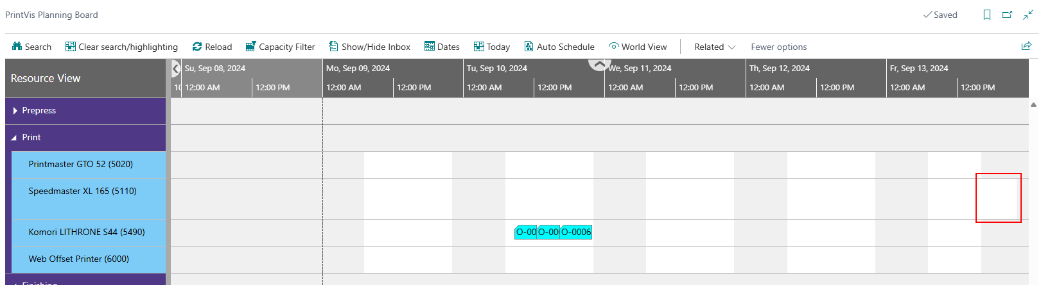Image resolution: width=1041 pixels, height=285 pixels.
Task: Choose Clear search/highlighting
Action: 121,47
